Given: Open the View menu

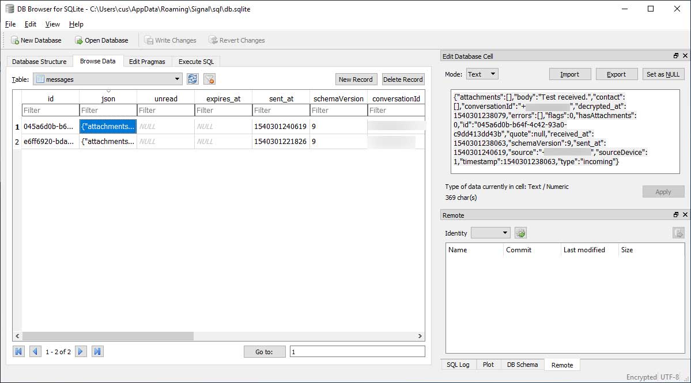Looking at the screenshot, I should pyautogui.click(x=52, y=24).
